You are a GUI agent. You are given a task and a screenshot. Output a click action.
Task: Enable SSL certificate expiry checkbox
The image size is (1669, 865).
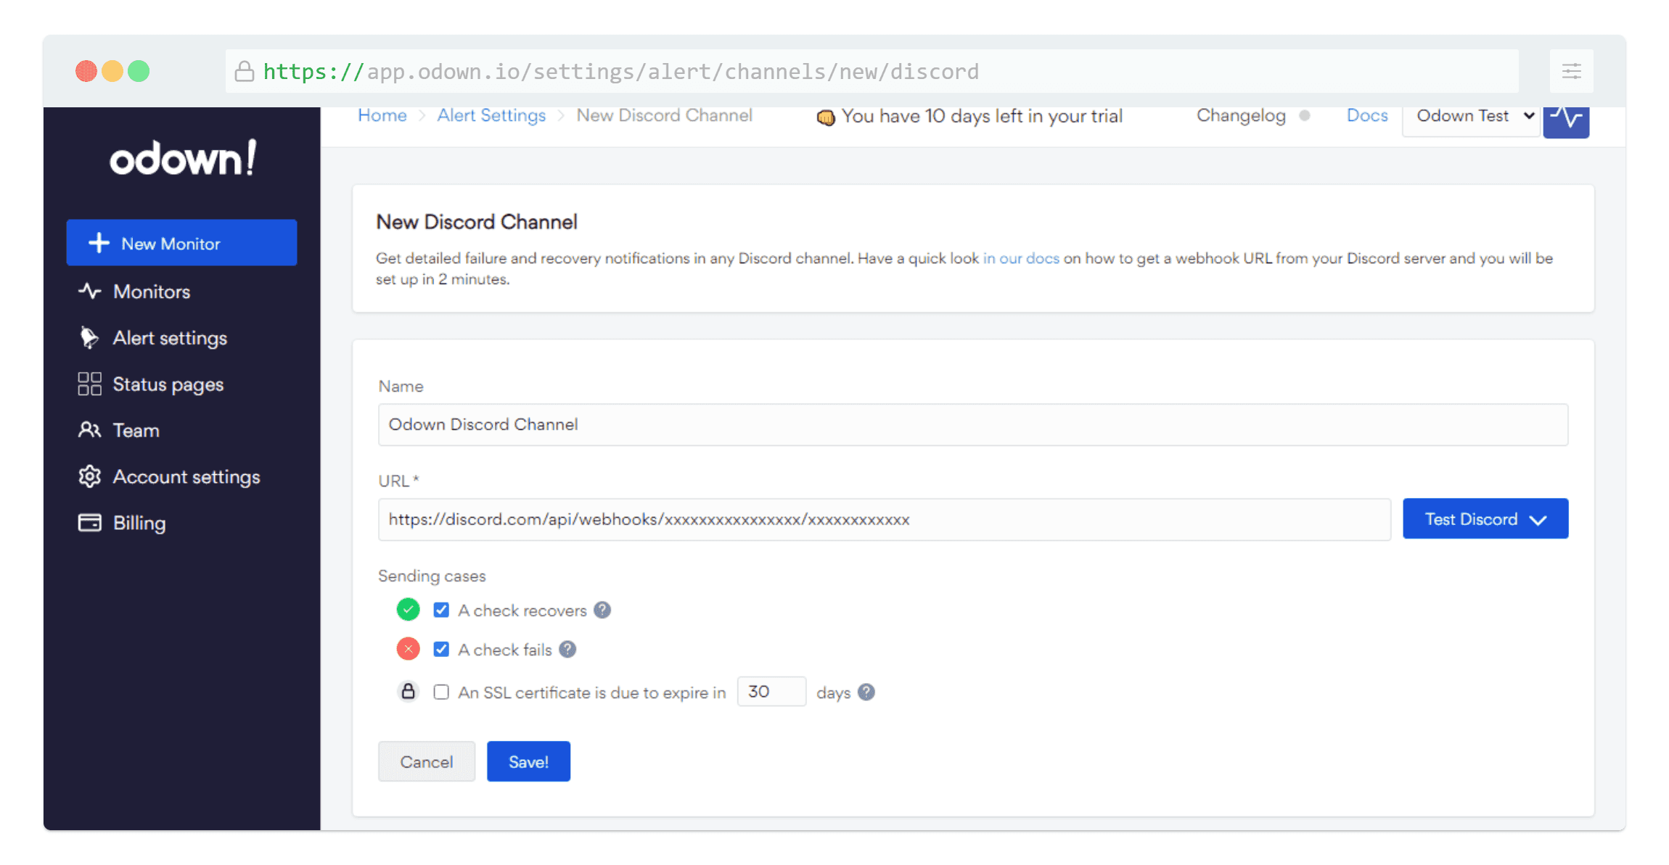[441, 692]
